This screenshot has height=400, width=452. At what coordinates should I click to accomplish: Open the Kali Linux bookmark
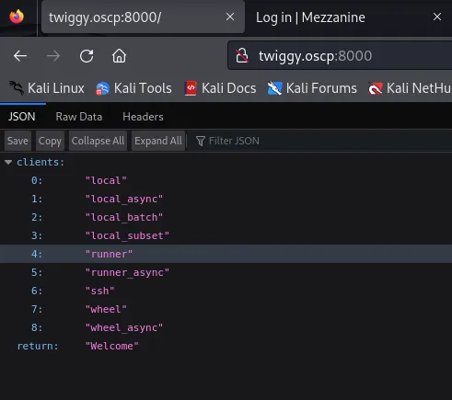(47, 88)
